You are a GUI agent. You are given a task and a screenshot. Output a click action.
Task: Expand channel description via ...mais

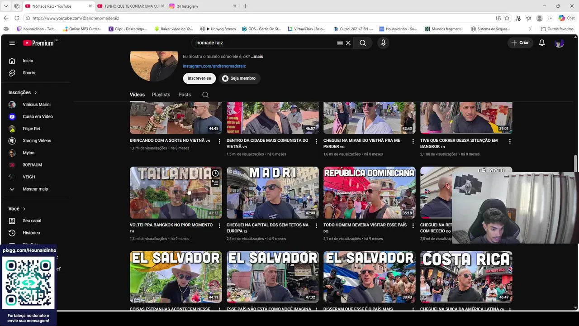click(257, 57)
